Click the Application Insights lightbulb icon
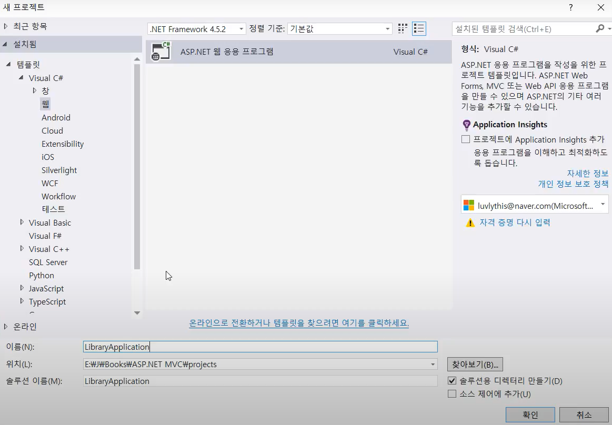 tap(466, 125)
